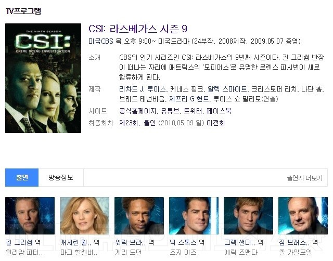Open 에릭 즈맨다's cast photo
This screenshot has height=261, width=333.
(x=248, y=216)
